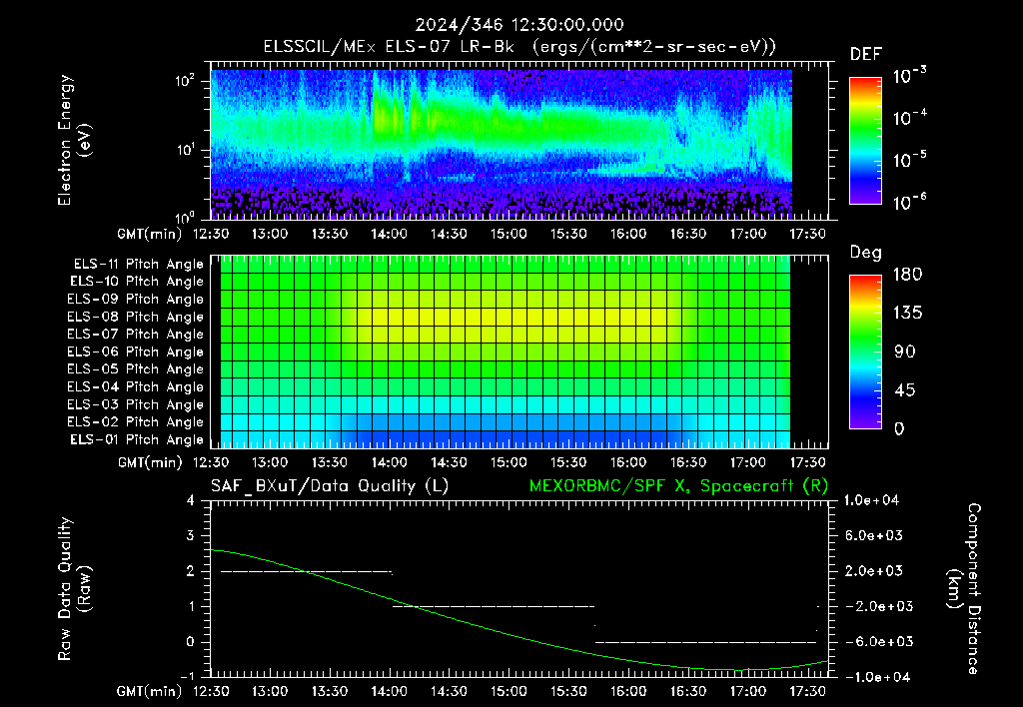This screenshot has height=707, width=1023.
Task: Select the Electron Energy (eV) axis label
Action: (x=74, y=140)
